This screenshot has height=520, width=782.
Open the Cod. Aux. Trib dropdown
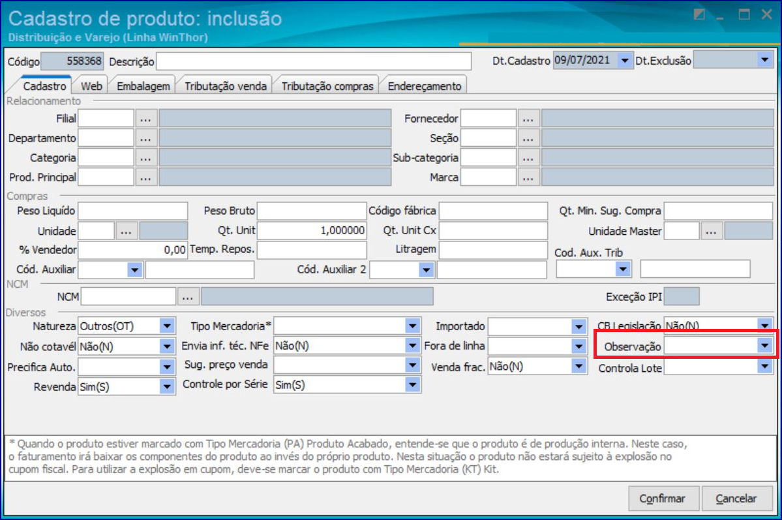(622, 269)
